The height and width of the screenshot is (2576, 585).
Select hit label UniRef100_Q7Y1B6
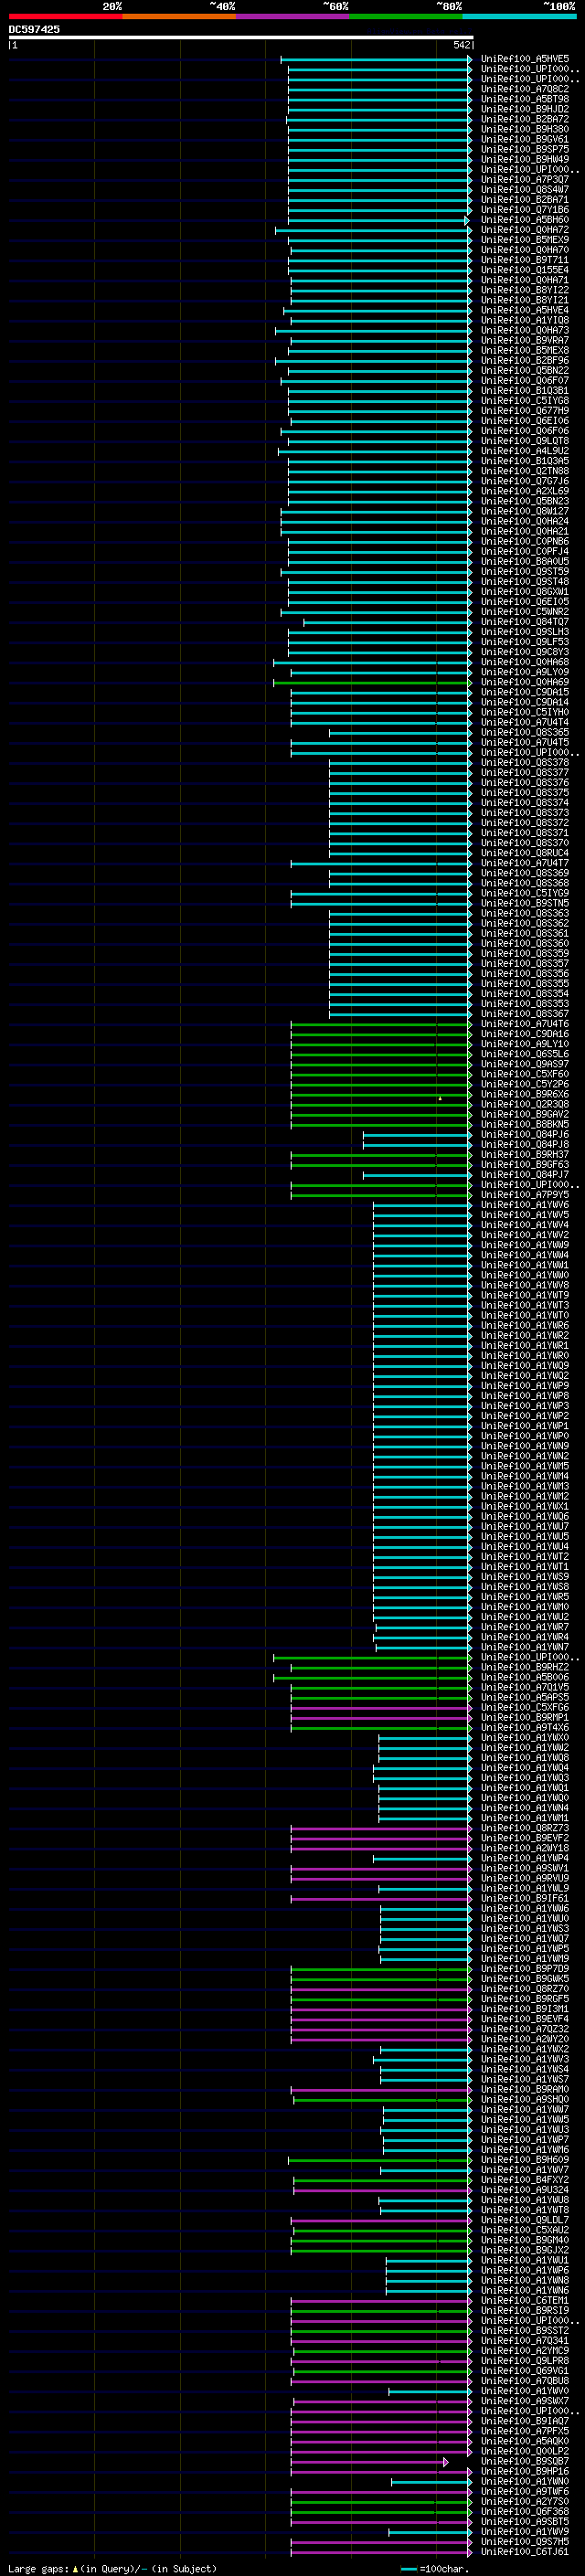click(525, 209)
